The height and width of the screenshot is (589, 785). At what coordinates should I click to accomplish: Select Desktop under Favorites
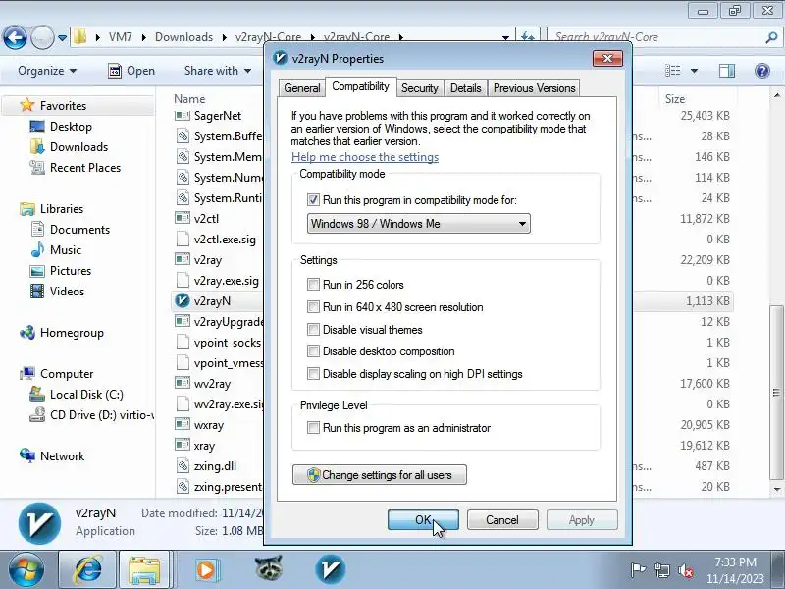click(x=71, y=127)
